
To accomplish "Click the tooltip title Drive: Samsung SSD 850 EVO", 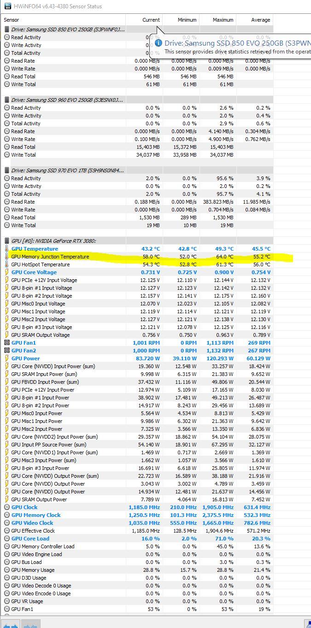I will pyautogui.click(x=238, y=43).
